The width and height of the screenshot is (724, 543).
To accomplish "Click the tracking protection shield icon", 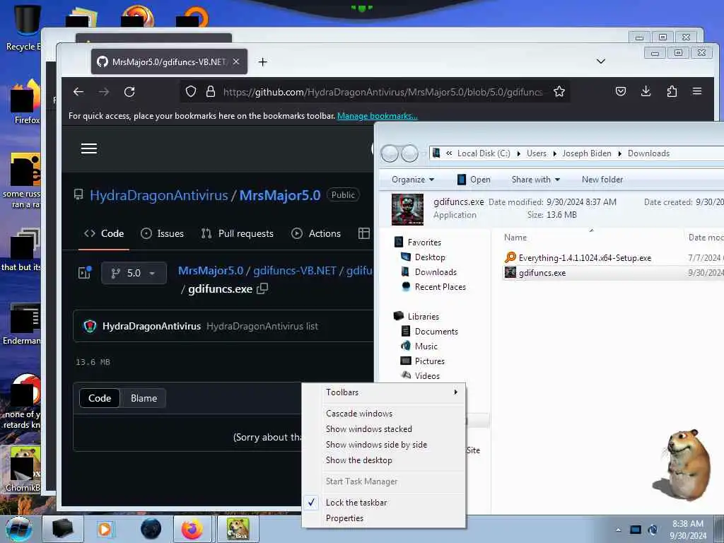I will coord(191,91).
